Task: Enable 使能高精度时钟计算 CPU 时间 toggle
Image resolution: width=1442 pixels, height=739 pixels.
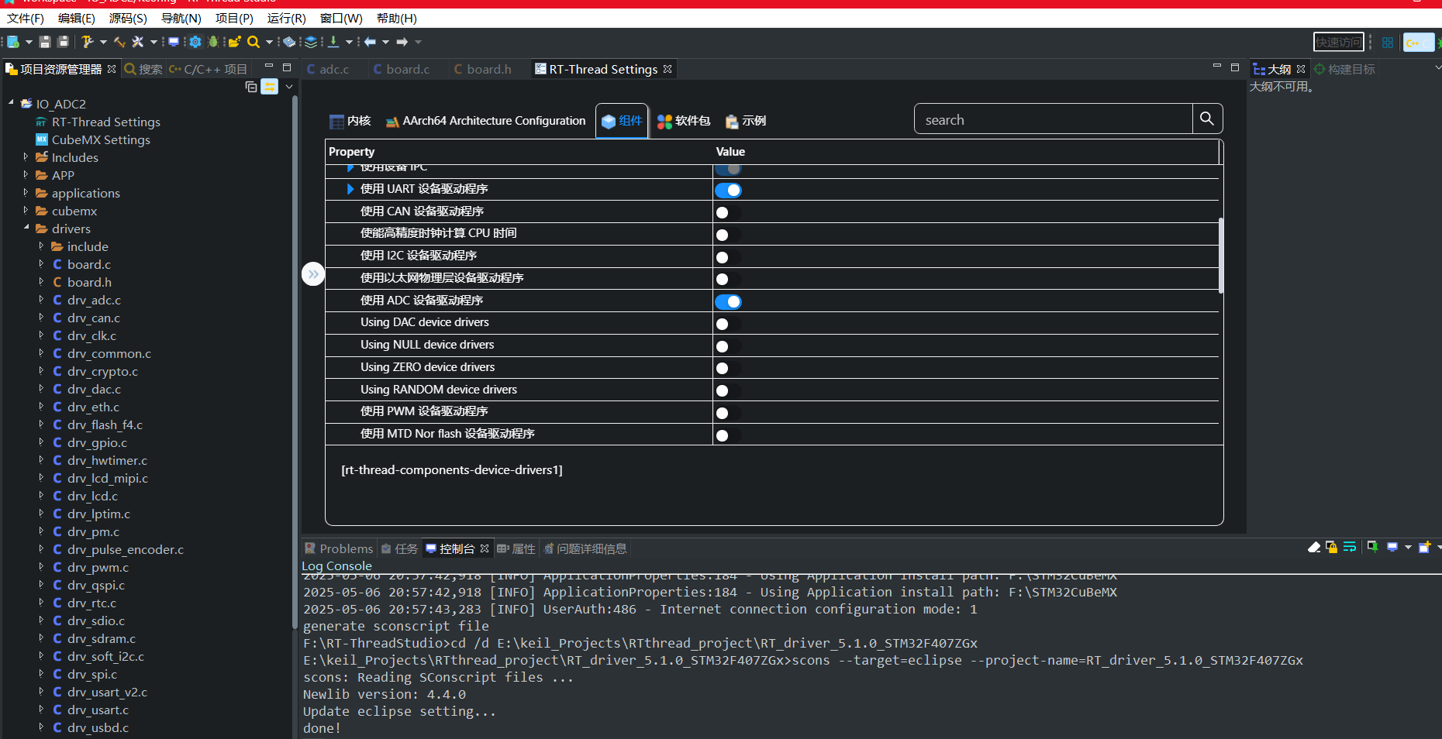Action: (728, 235)
